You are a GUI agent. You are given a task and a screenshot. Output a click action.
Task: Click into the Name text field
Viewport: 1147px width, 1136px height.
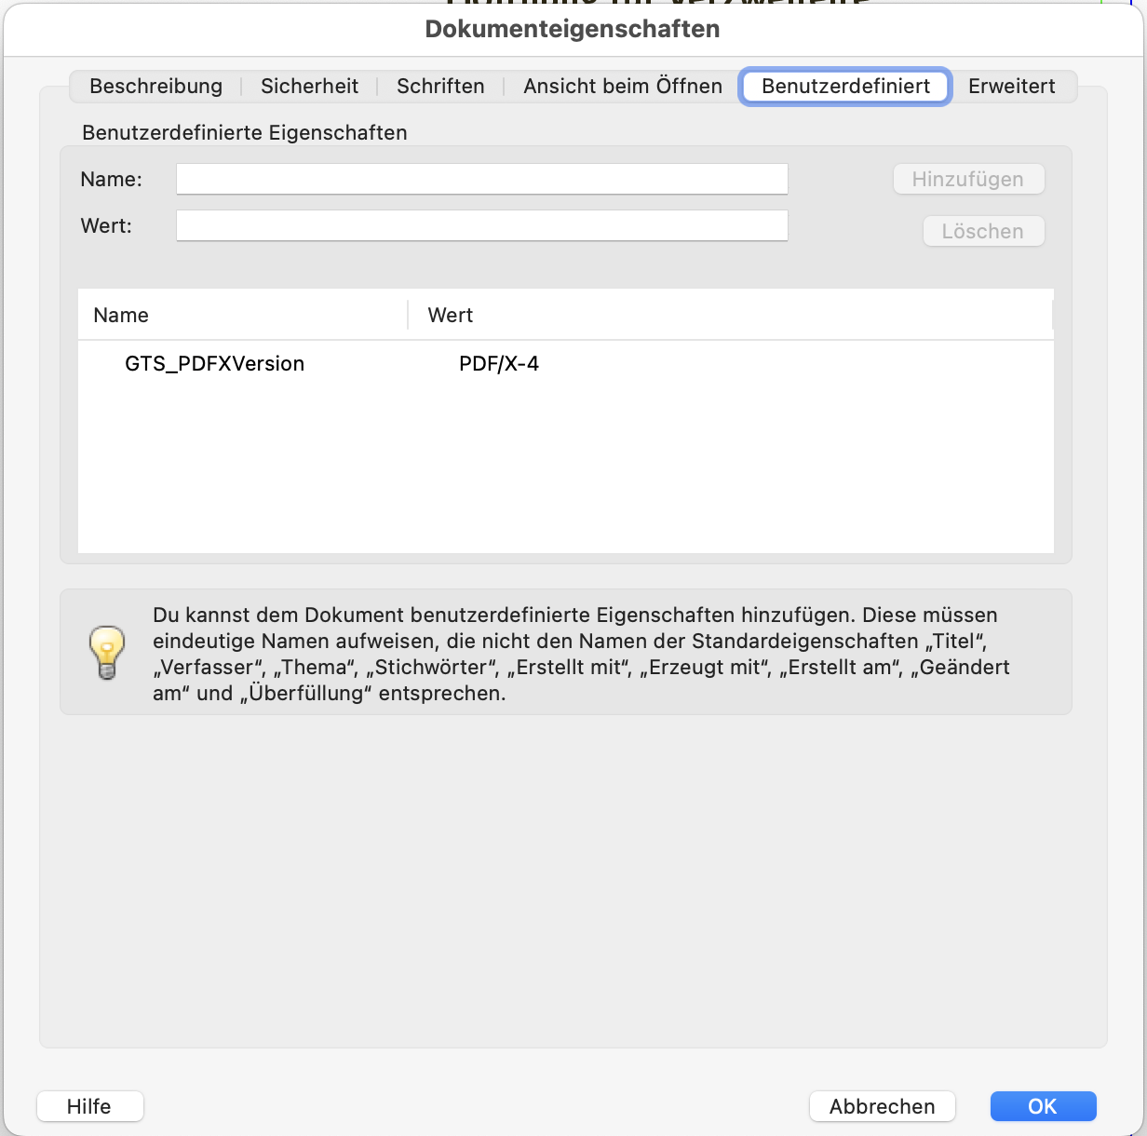tap(481, 179)
